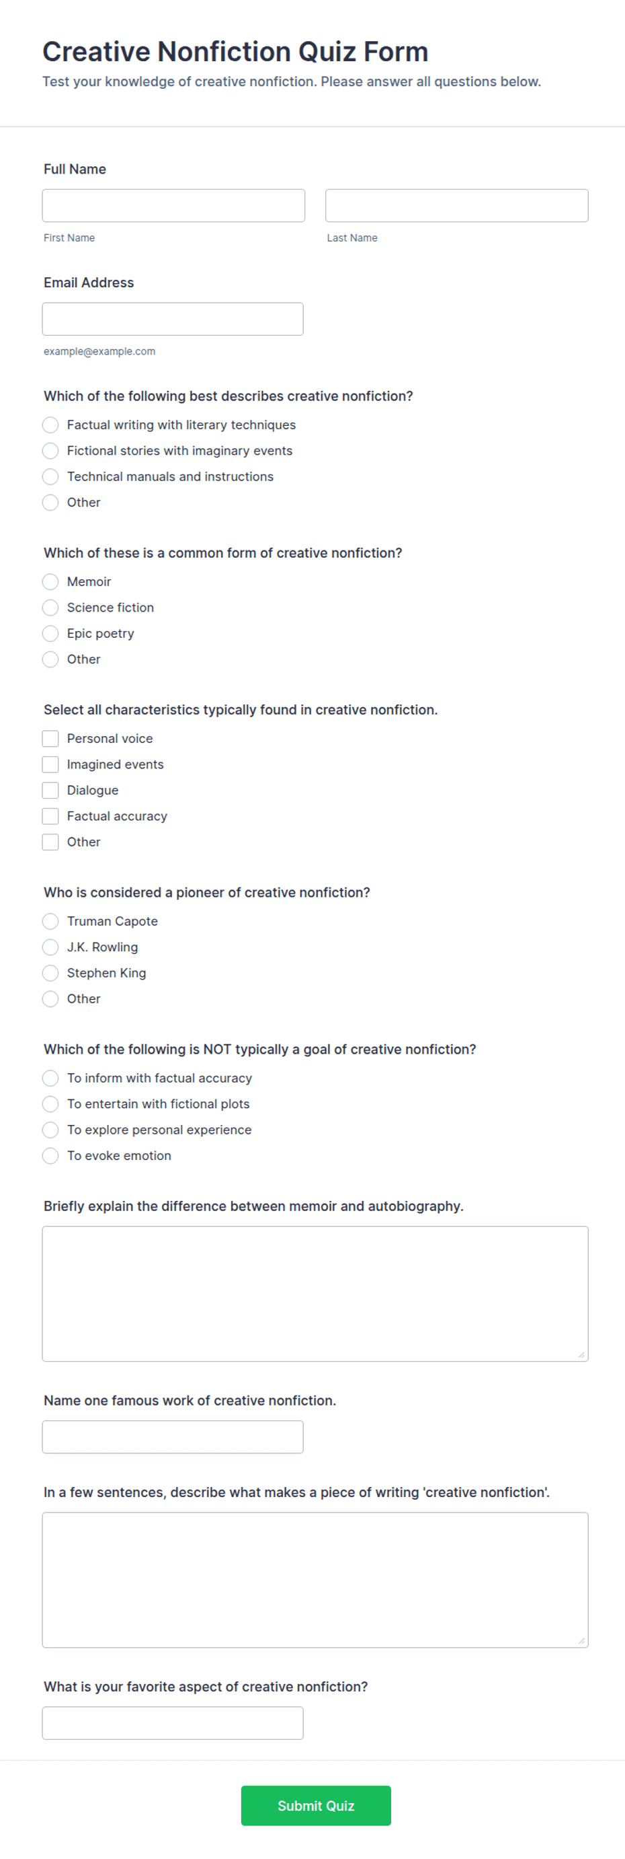Focus the Email Address field
The width and height of the screenshot is (625, 1859).
coord(172,319)
